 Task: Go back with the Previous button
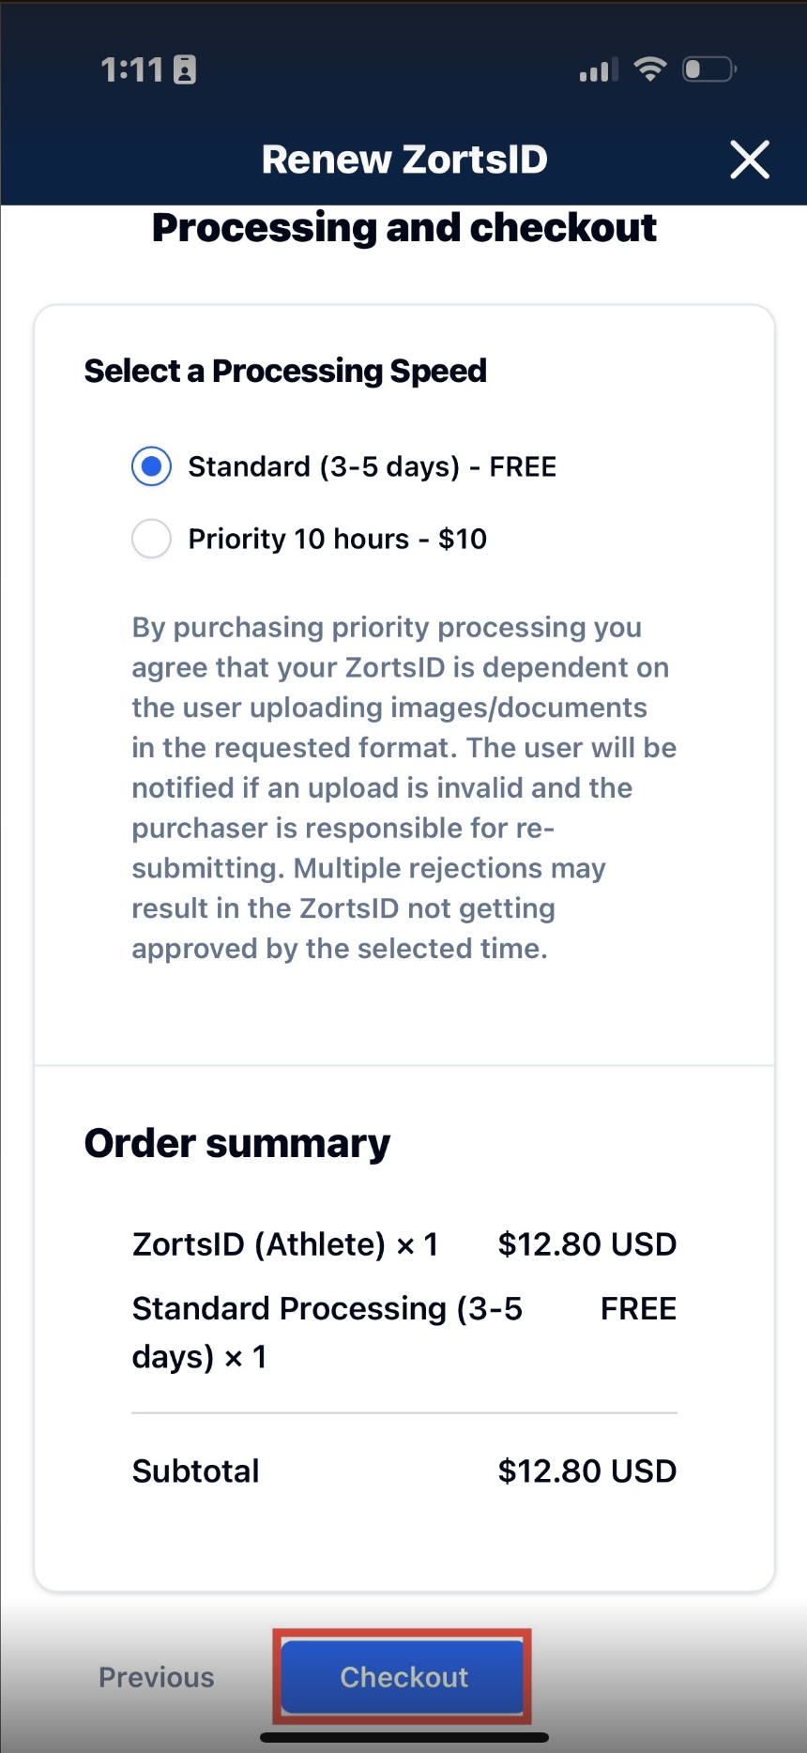point(156,1677)
